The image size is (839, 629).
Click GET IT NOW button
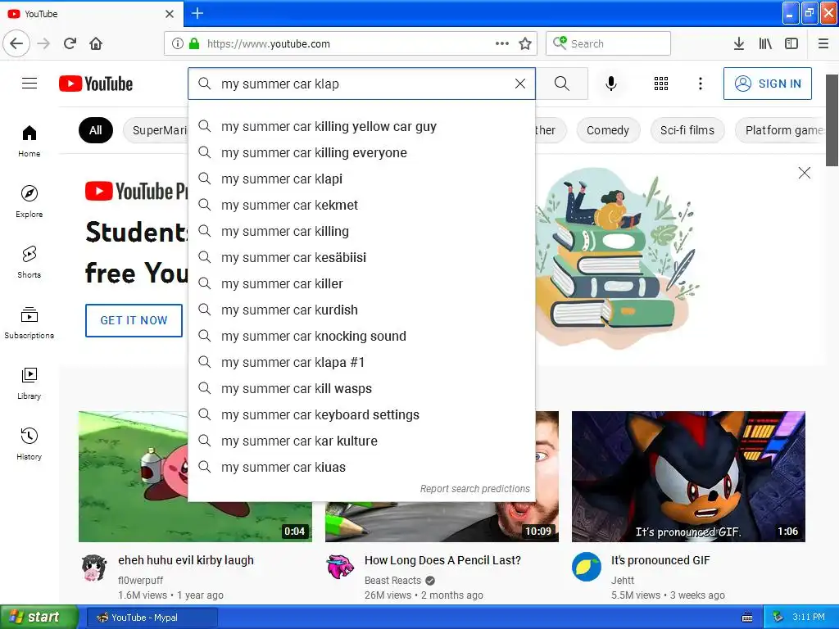134,320
